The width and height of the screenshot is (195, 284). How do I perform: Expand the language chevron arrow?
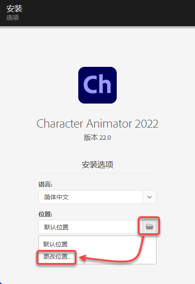tap(150, 197)
